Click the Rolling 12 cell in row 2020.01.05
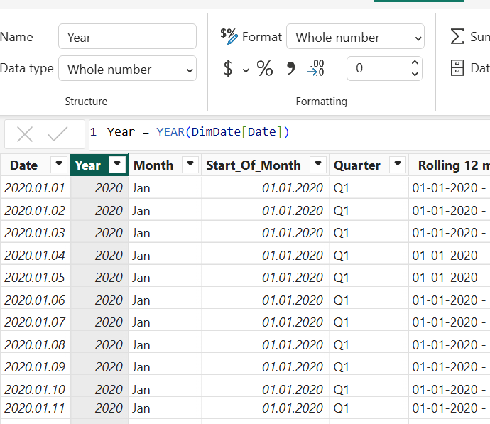Image resolution: width=490 pixels, height=424 pixels. pyautogui.click(x=450, y=277)
